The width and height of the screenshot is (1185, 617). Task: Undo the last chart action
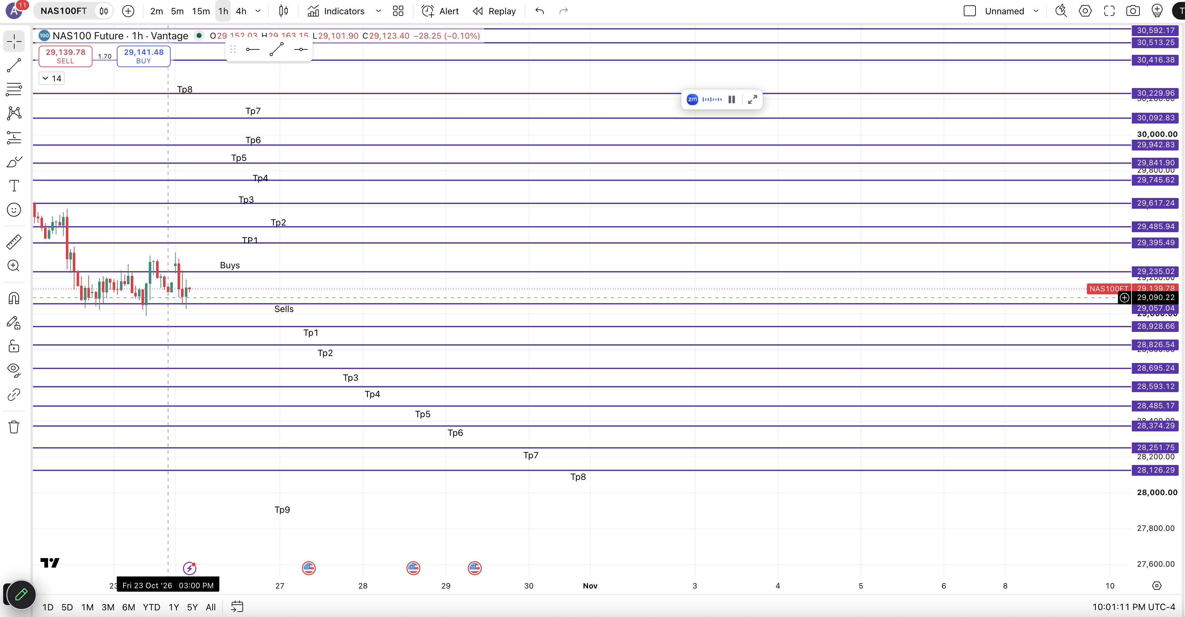coord(540,11)
